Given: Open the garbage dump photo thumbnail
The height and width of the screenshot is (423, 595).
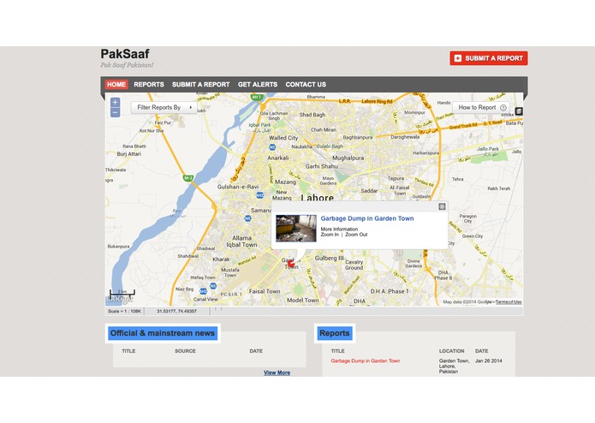Looking at the screenshot, I should pos(296,228).
